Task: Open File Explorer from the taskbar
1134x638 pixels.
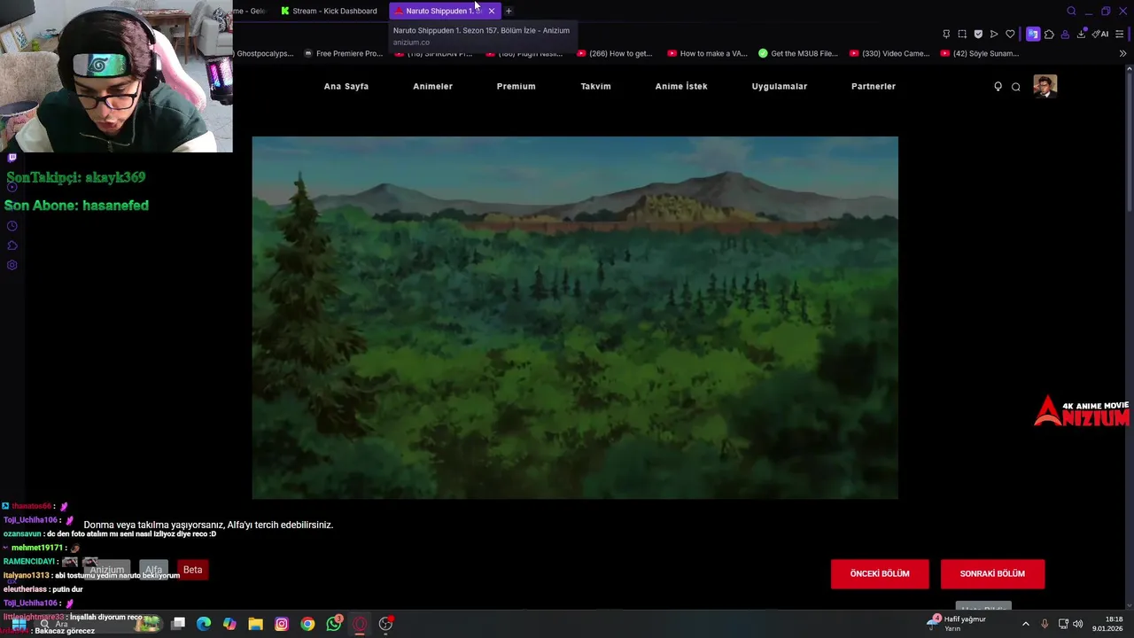Action: pyautogui.click(x=255, y=624)
